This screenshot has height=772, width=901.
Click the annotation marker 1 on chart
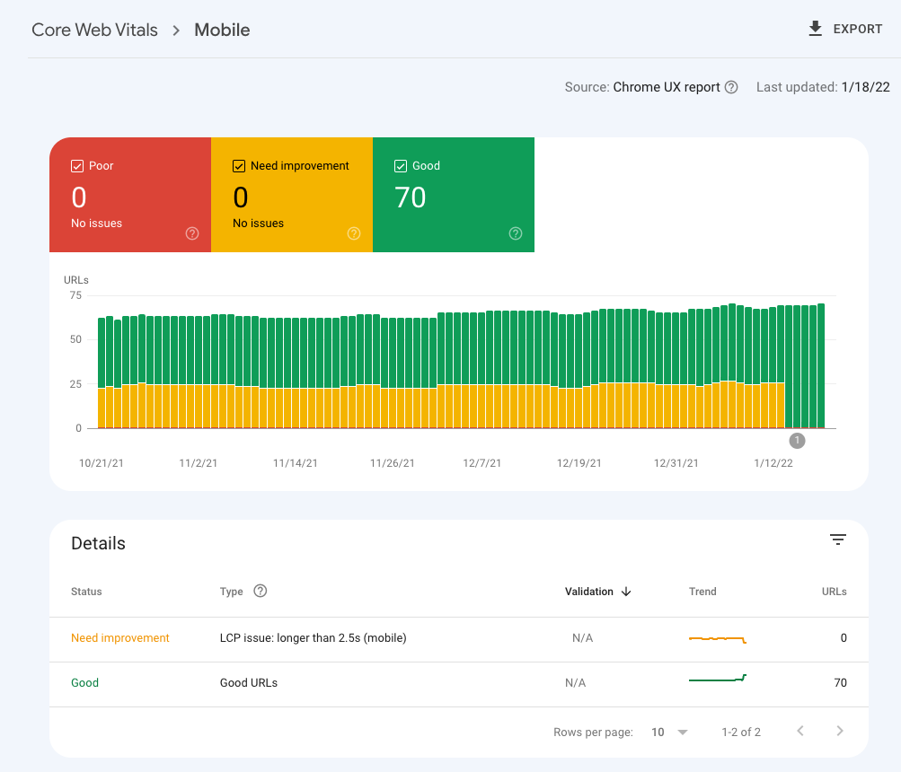(797, 441)
